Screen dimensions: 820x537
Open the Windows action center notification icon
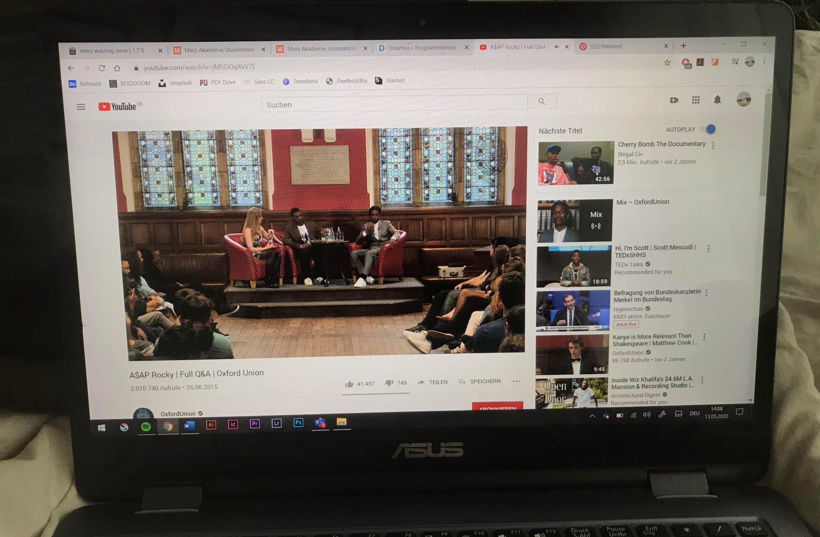point(739,412)
